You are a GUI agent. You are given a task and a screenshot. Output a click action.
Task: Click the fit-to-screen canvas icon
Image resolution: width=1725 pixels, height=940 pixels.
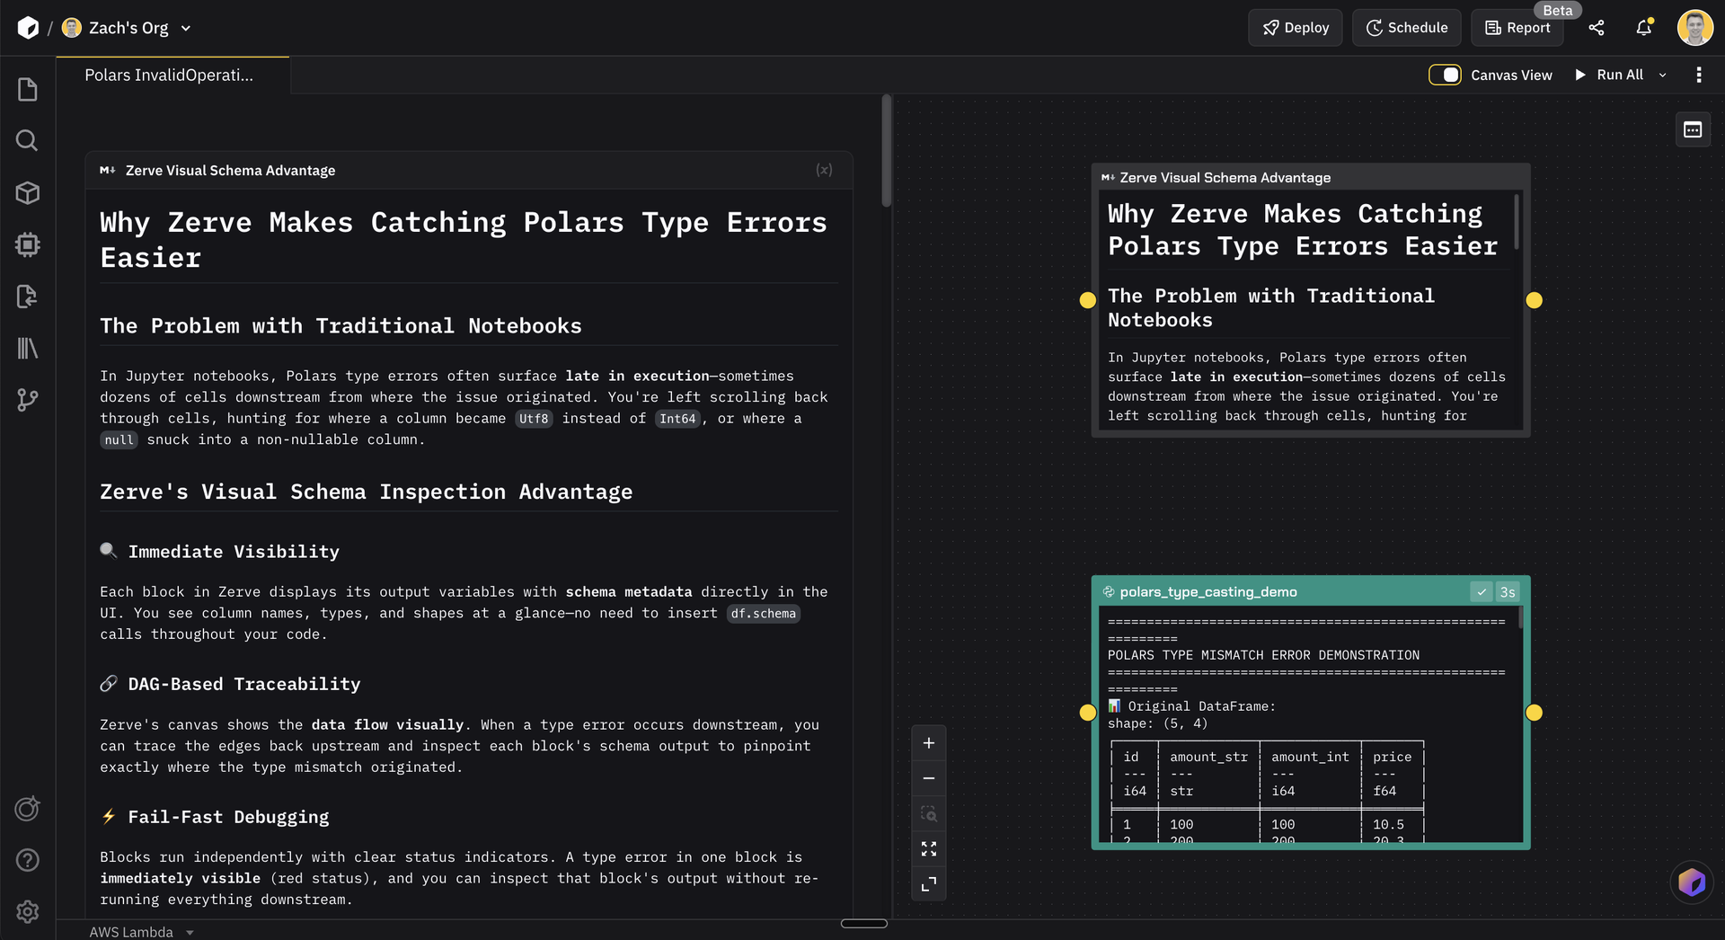point(929,849)
